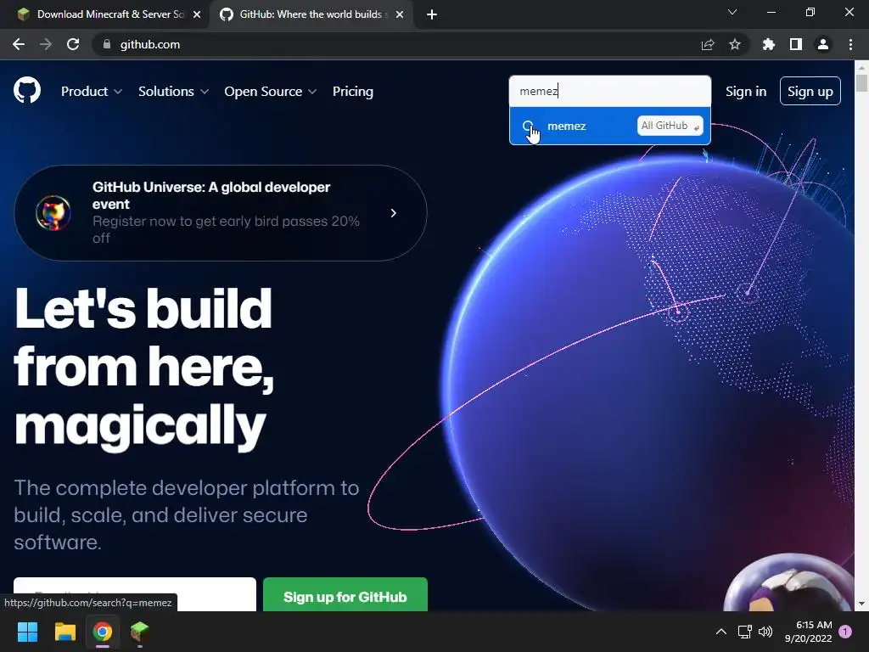Viewport: 869px width, 652px height.
Task: Click the browser forward arrow
Action: (x=46, y=44)
